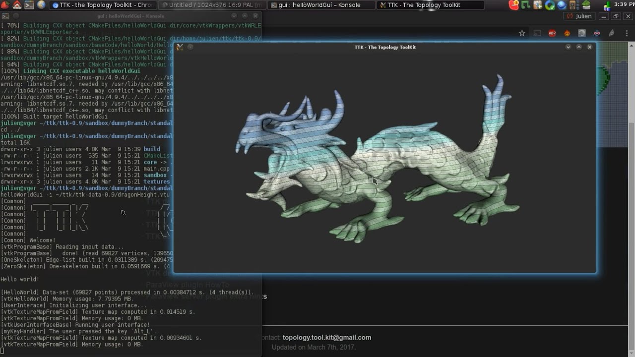Open the green music note tray icon
Viewport: 635px width, 357px height.
click(x=526, y=5)
